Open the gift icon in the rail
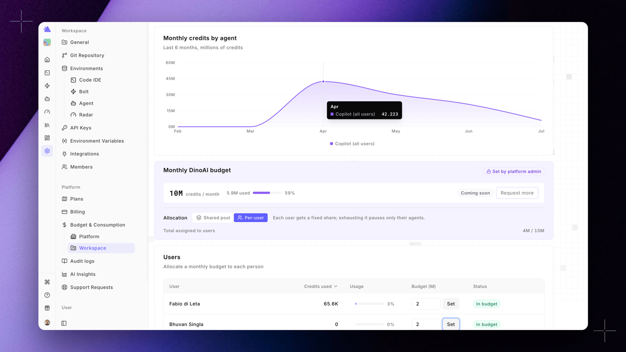Viewport: 626px width, 352px height. click(47, 308)
